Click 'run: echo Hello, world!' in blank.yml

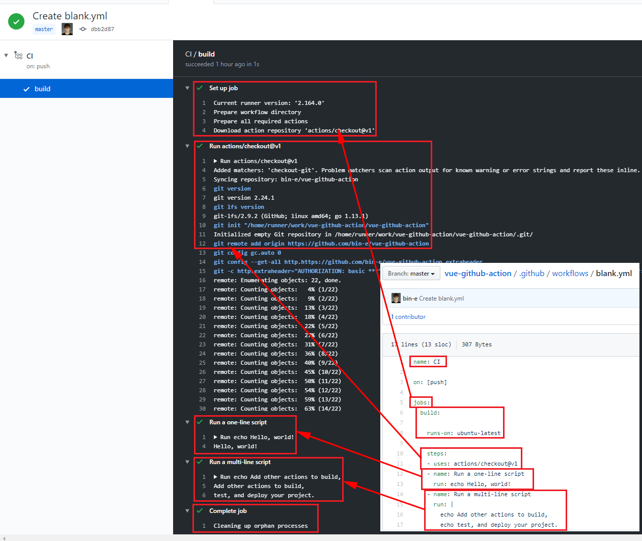click(x=472, y=484)
